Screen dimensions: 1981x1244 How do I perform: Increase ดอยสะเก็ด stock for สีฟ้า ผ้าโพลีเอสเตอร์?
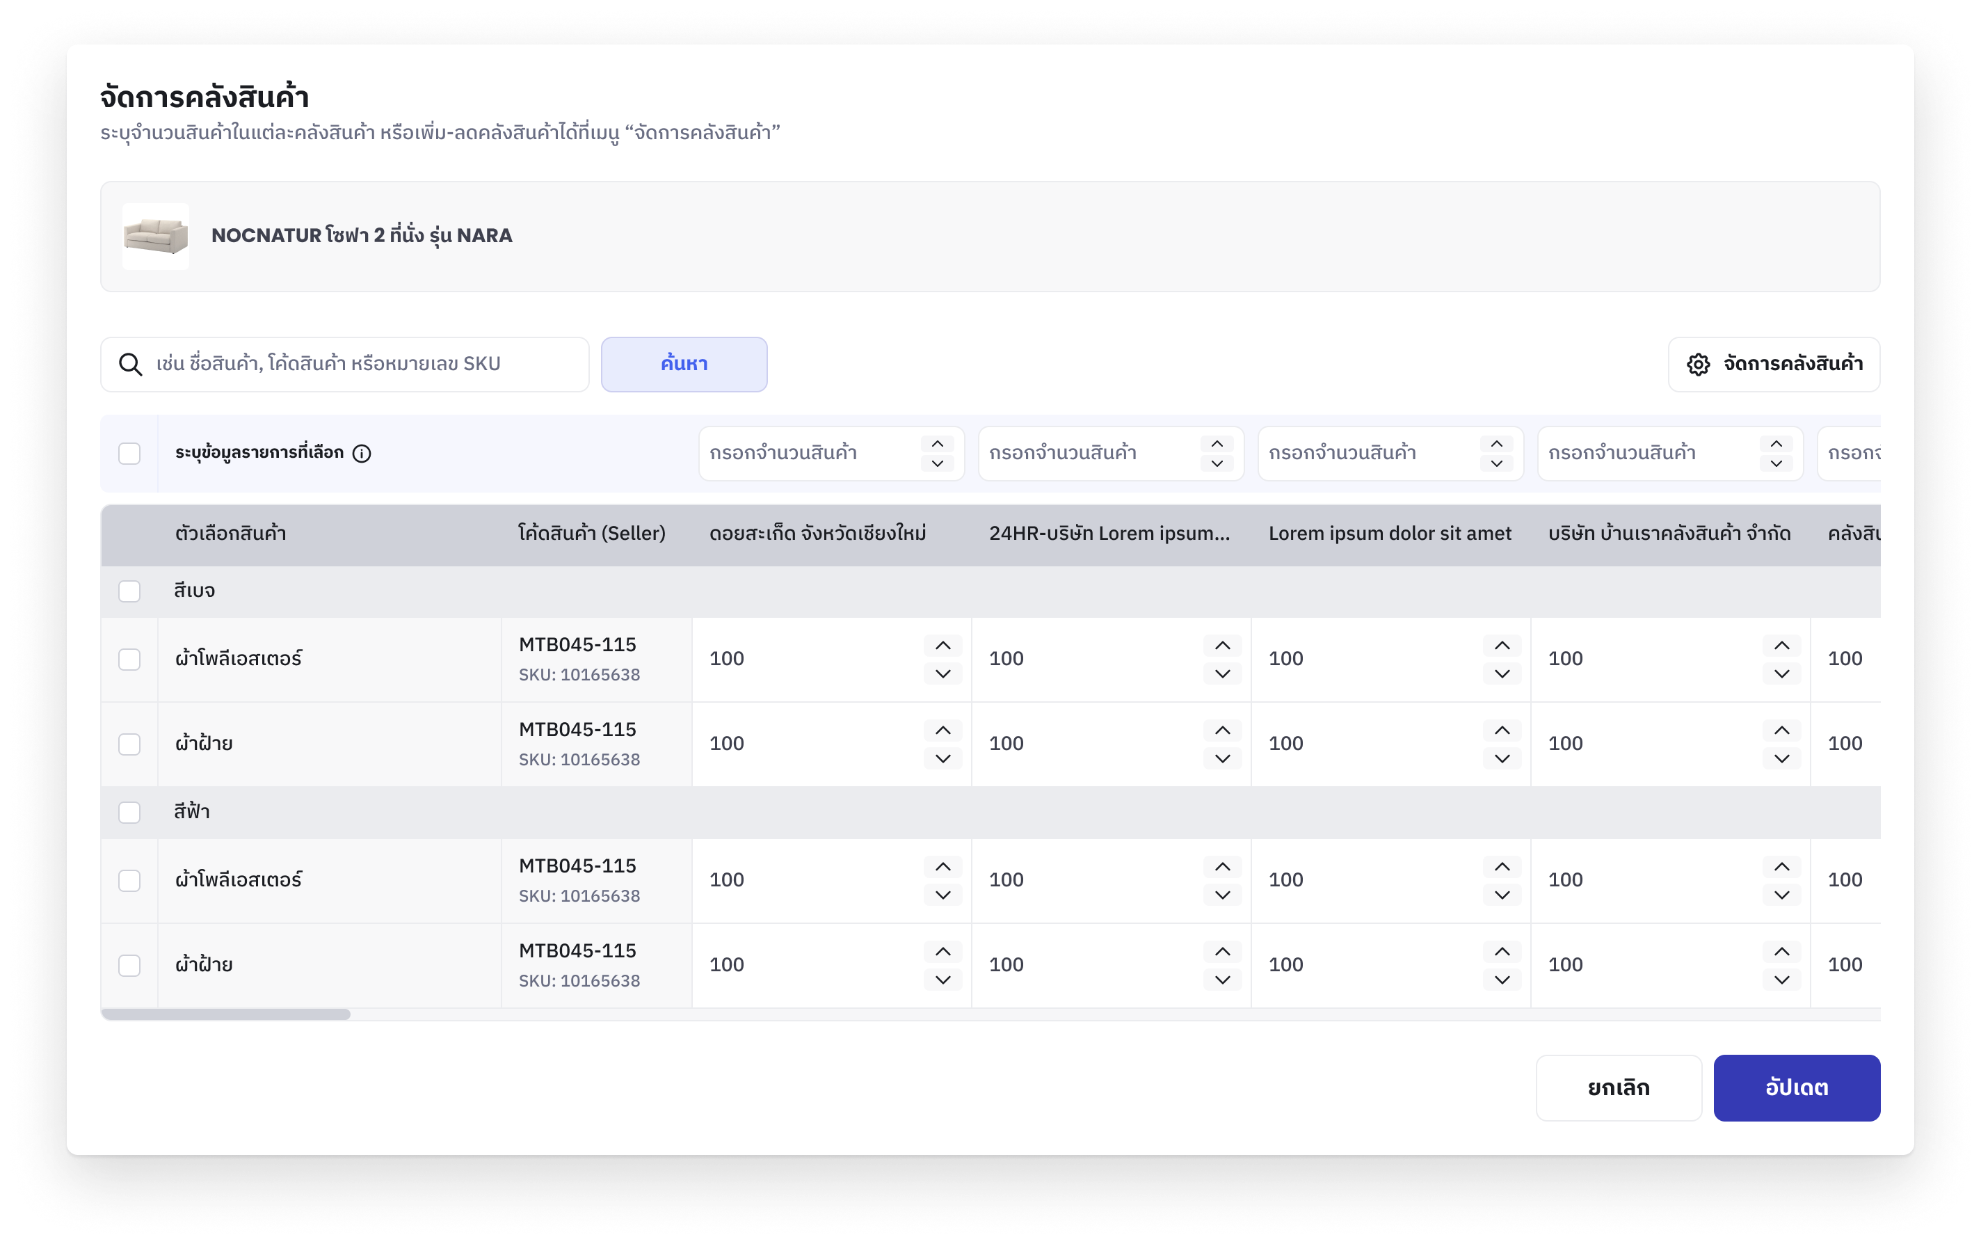coord(943,866)
